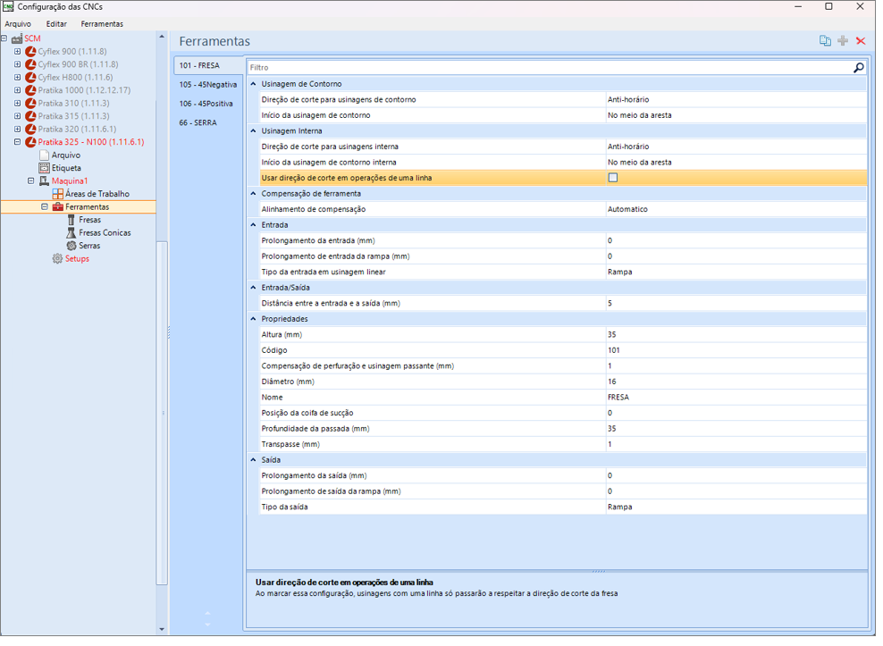Viewport: 883px width, 646px height.
Task: Open the Arquivo menu
Action: (18, 24)
